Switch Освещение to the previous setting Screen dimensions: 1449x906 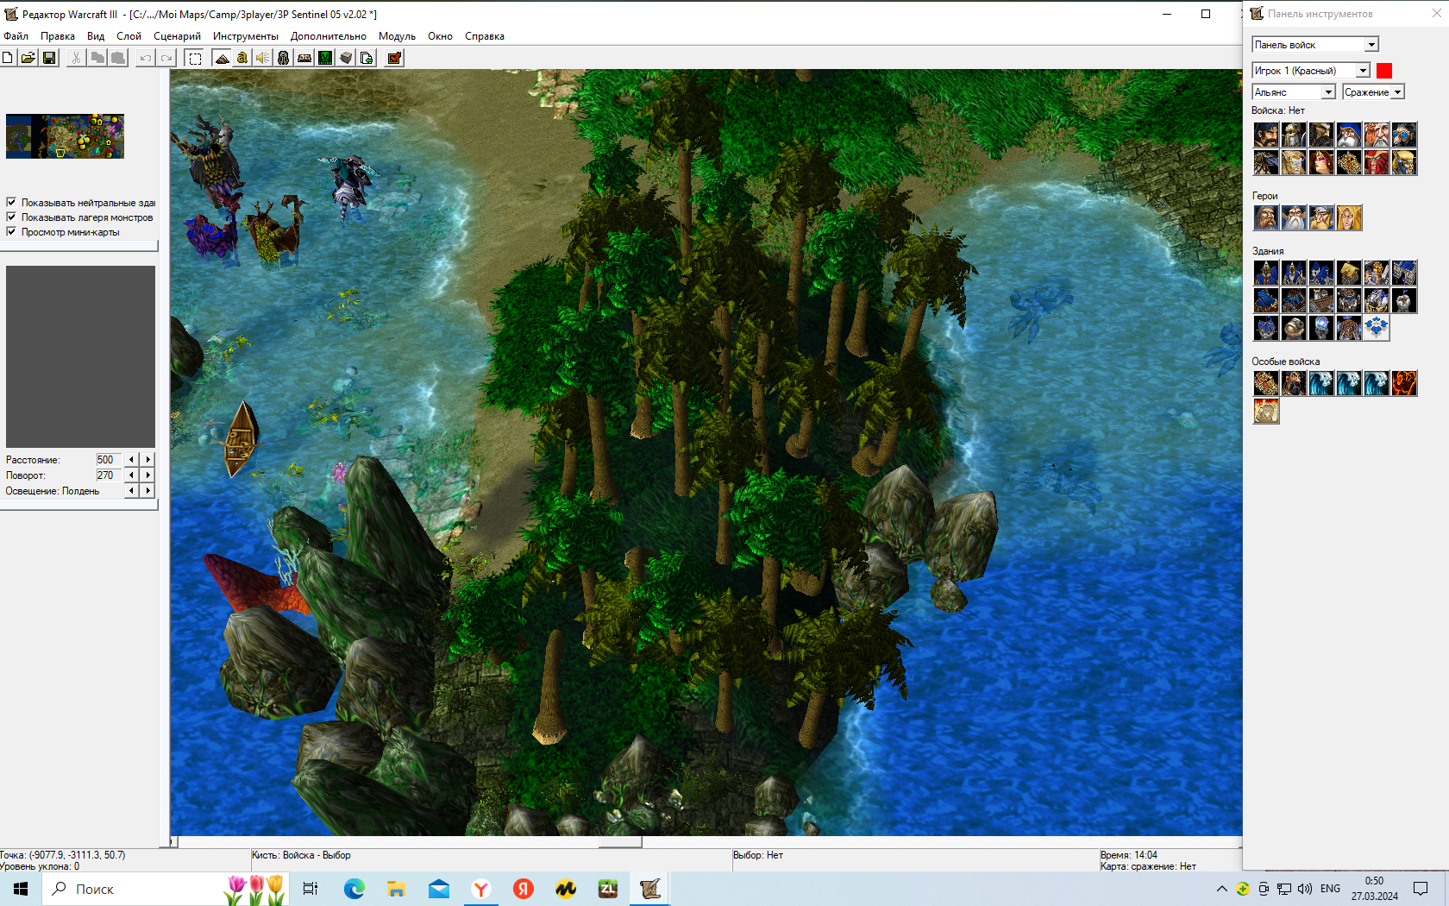click(x=131, y=491)
